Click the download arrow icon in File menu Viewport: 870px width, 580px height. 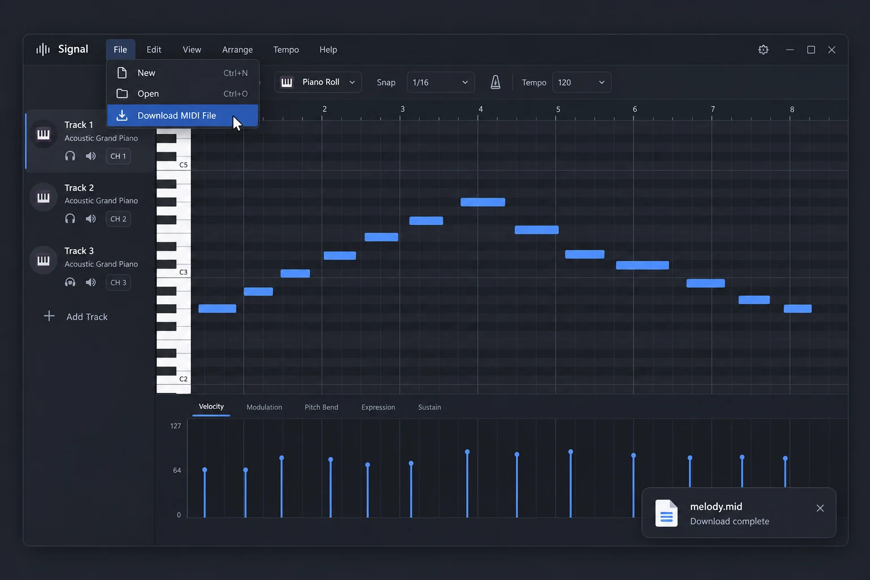[122, 115]
